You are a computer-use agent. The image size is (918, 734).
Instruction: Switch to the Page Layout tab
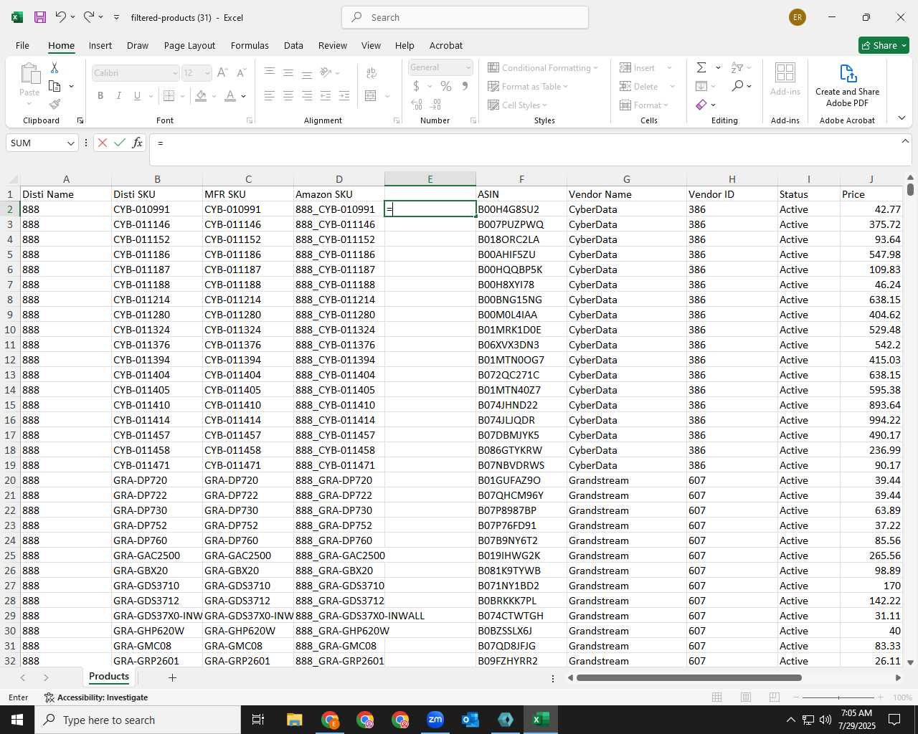click(189, 45)
